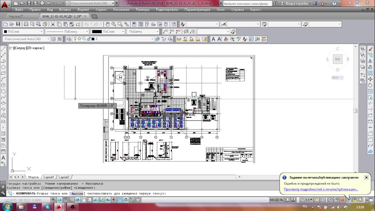Close the plot completion notification balloon
Screen dimensions: 375x211
tap(366, 177)
